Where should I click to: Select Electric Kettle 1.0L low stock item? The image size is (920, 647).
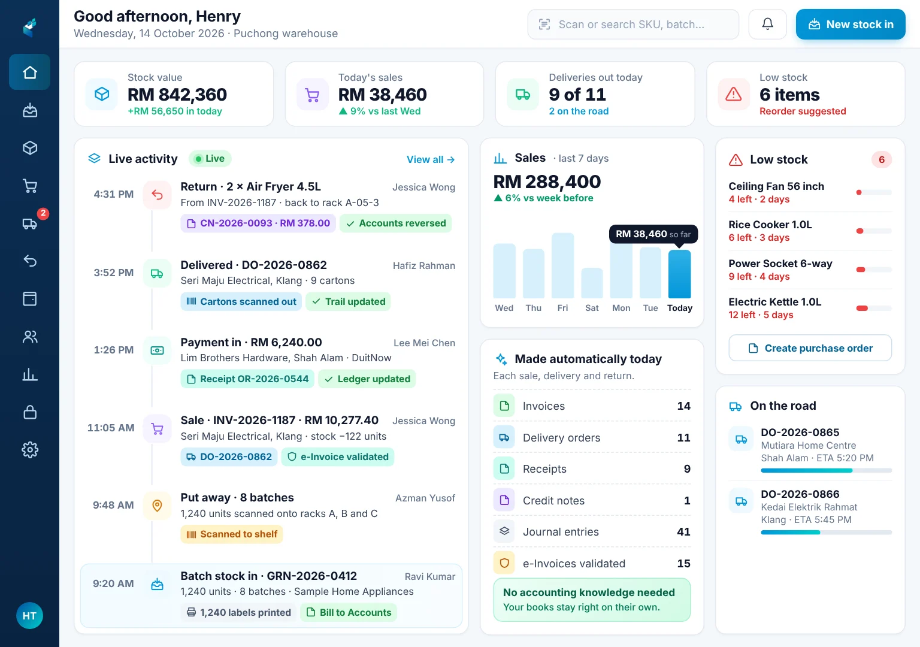810,309
